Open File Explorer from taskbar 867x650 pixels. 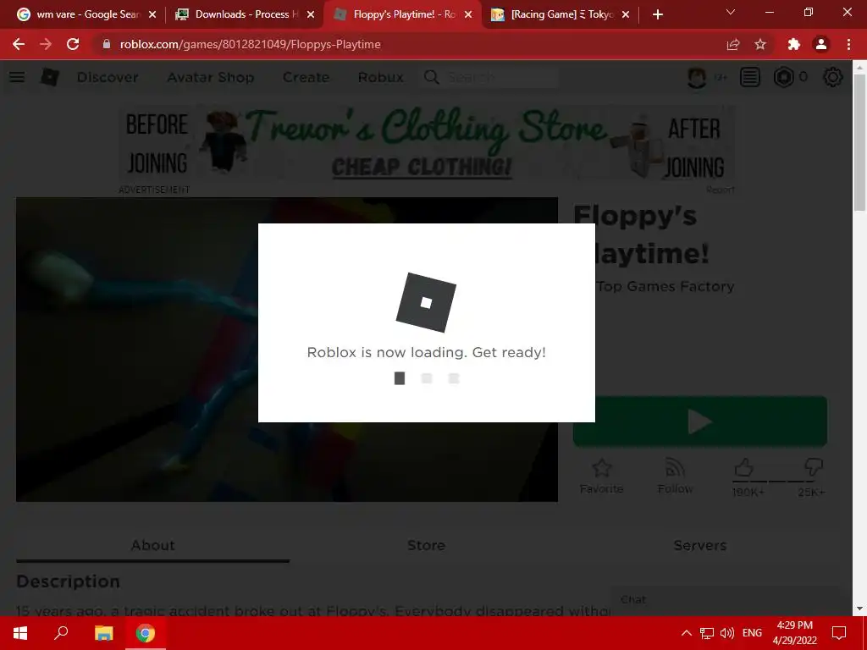coord(103,633)
